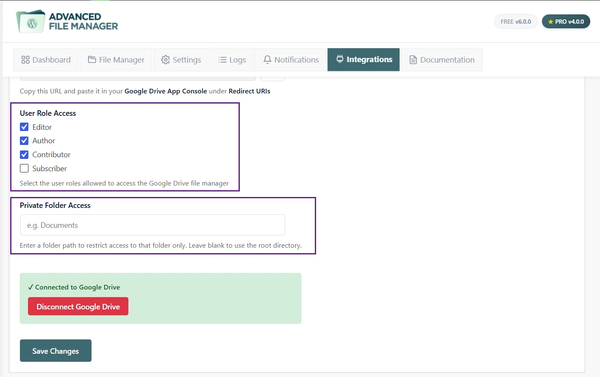
Task: Focus the Private Folder Access path field
Action: click(153, 225)
